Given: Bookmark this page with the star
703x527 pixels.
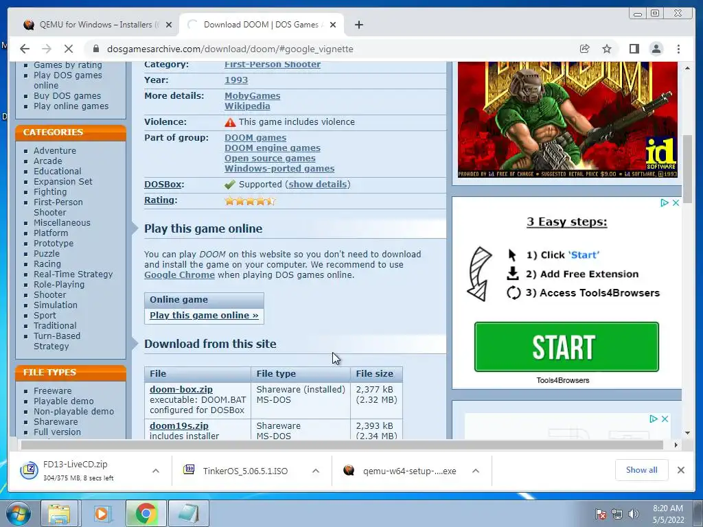Looking at the screenshot, I should point(607,49).
